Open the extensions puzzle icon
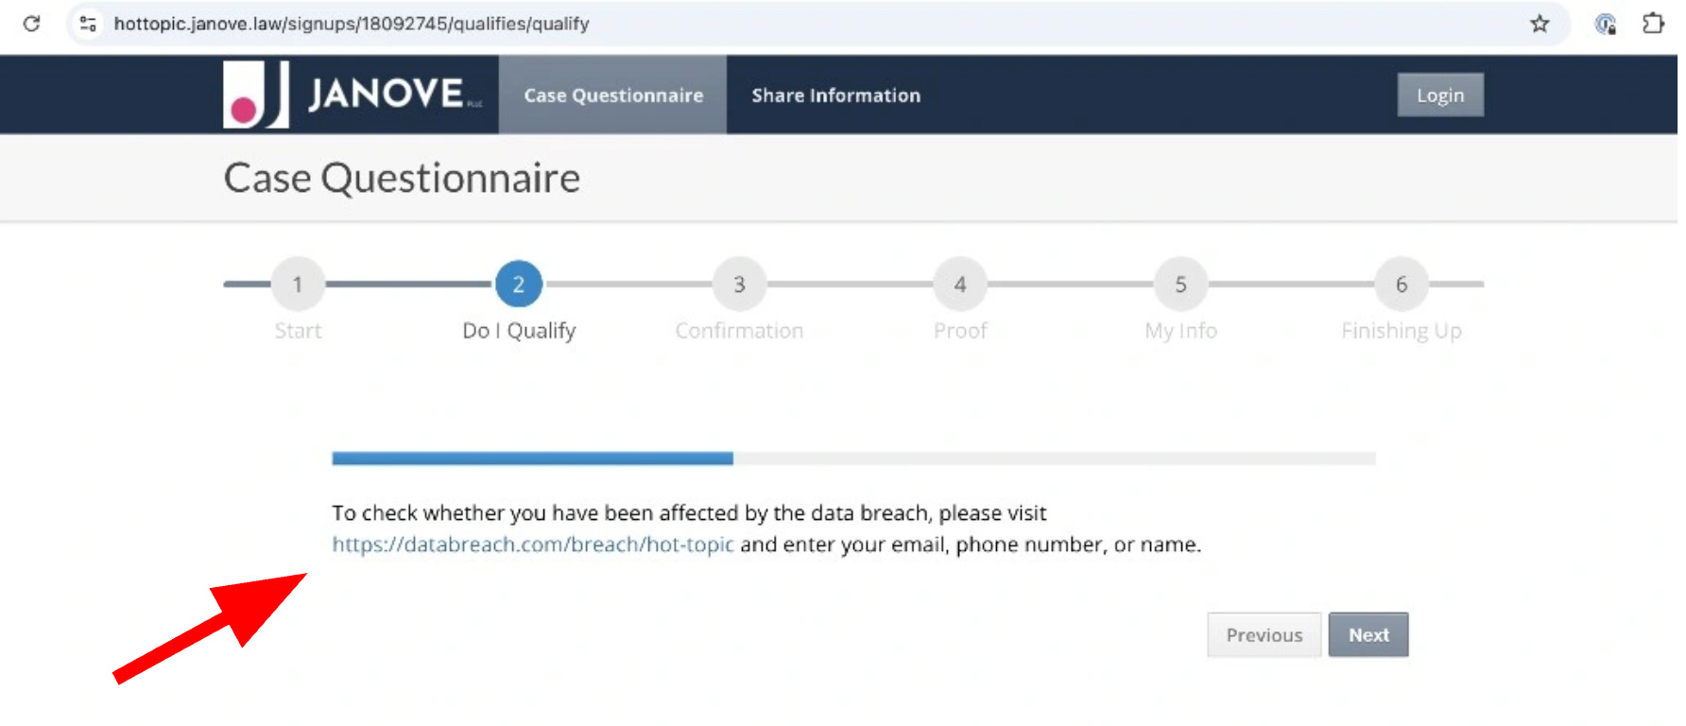The height and width of the screenshot is (726, 1686). 1653,24
